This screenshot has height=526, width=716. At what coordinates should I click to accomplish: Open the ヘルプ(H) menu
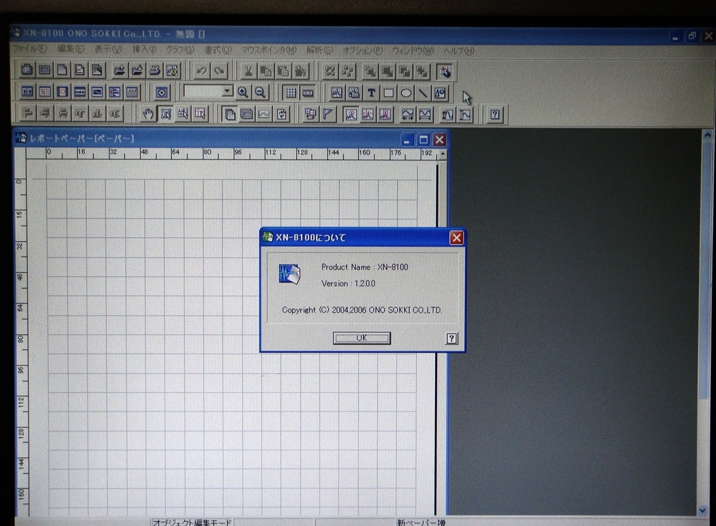tap(459, 51)
